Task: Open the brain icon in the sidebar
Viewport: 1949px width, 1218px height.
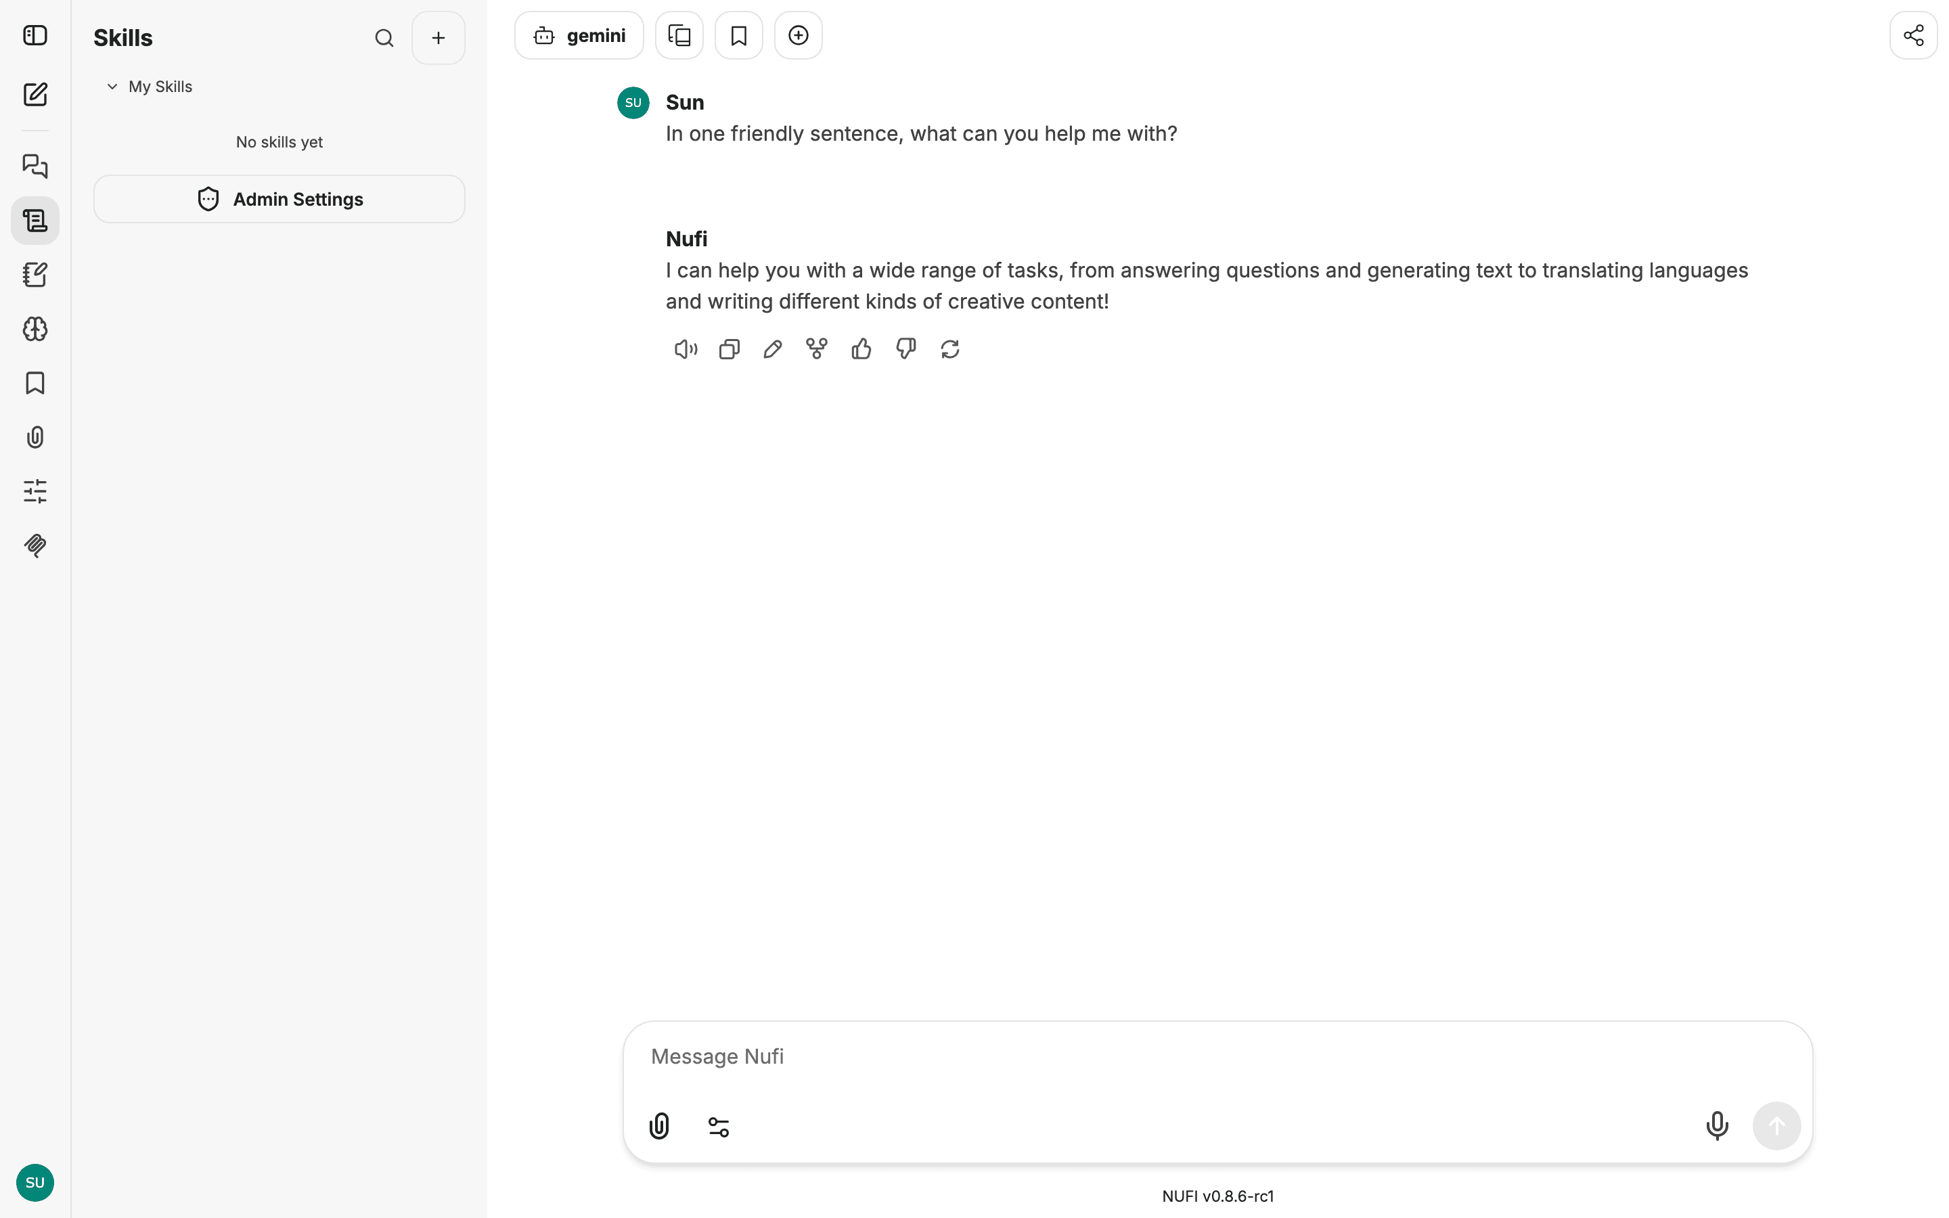Action: tap(35, 329)
